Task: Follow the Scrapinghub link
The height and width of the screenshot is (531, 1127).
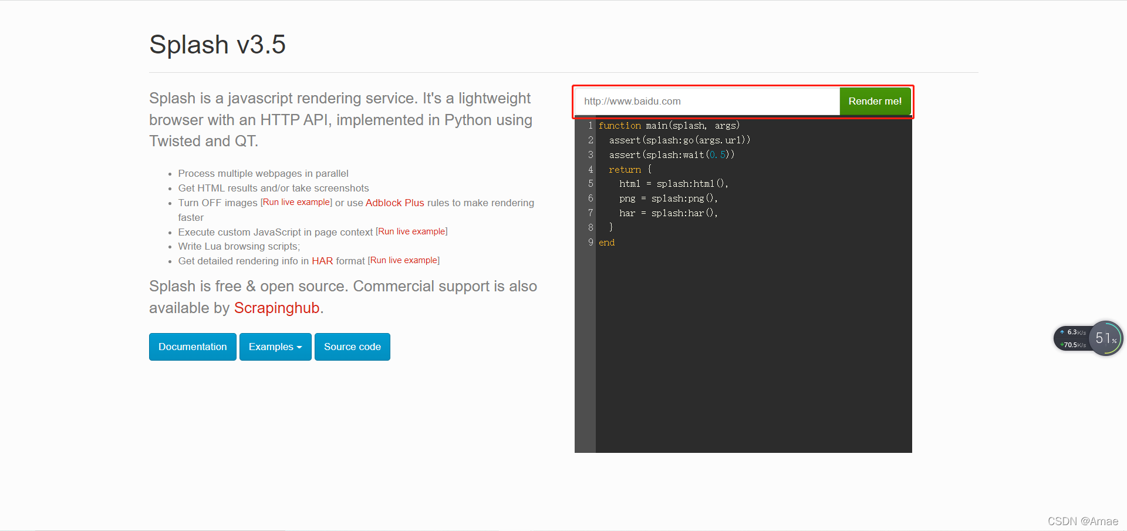Action: pos(276,308)
